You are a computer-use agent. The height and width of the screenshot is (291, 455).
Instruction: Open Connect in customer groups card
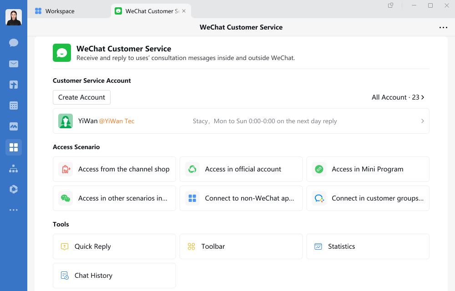pos(368,198)
